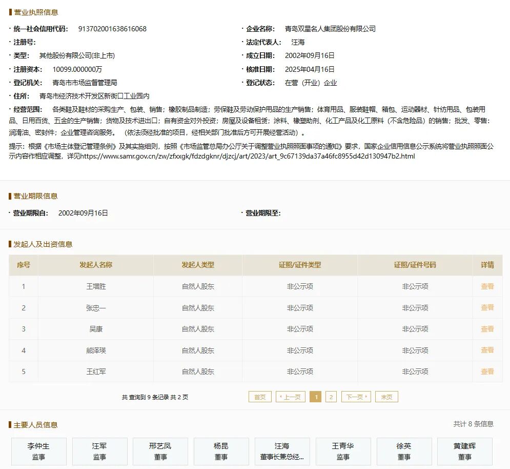Click establishment date 2002年09月16日 in license info
Viewport: 510px width, 469px height.
click(x=310, y=56)
